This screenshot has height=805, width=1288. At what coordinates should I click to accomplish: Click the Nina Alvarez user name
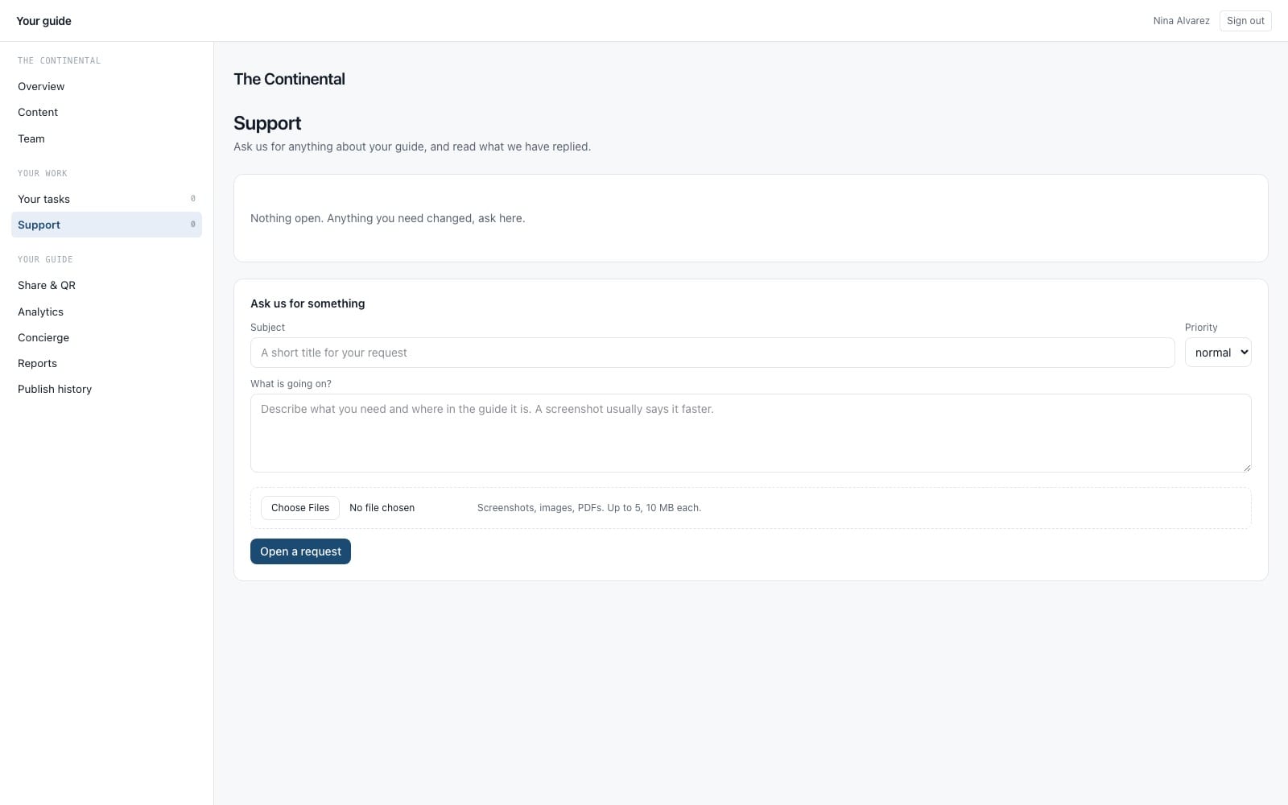[1181, 21]
